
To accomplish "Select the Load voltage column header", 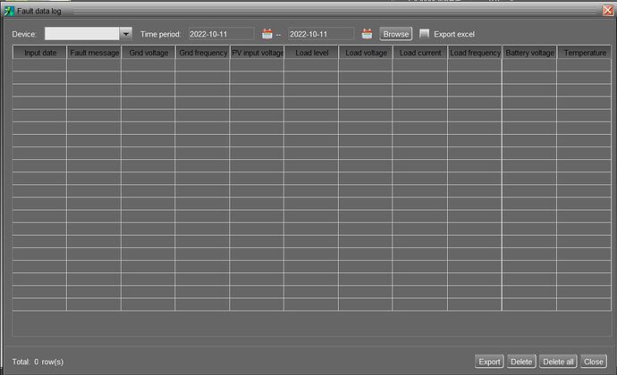I will 366,53.
